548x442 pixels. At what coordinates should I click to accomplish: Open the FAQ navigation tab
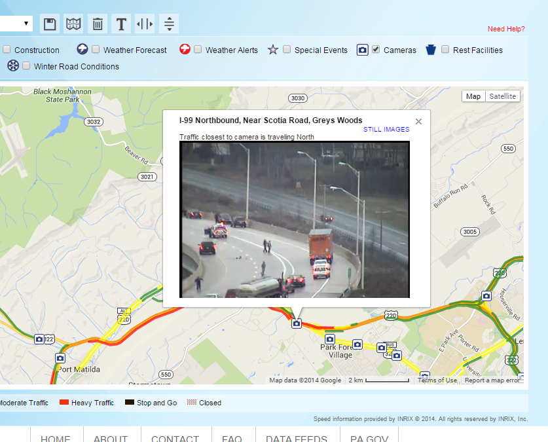(232, 438)
